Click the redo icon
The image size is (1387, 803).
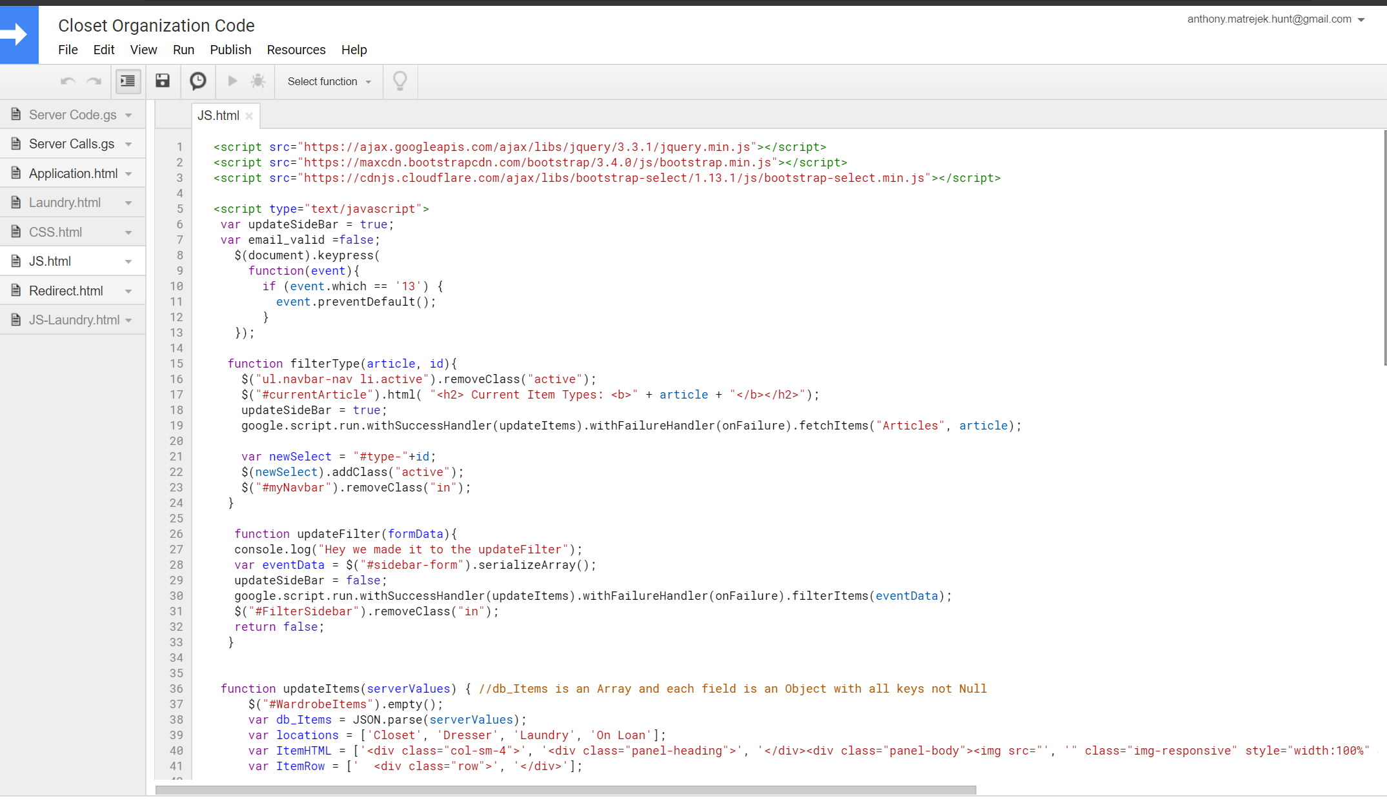93,81
